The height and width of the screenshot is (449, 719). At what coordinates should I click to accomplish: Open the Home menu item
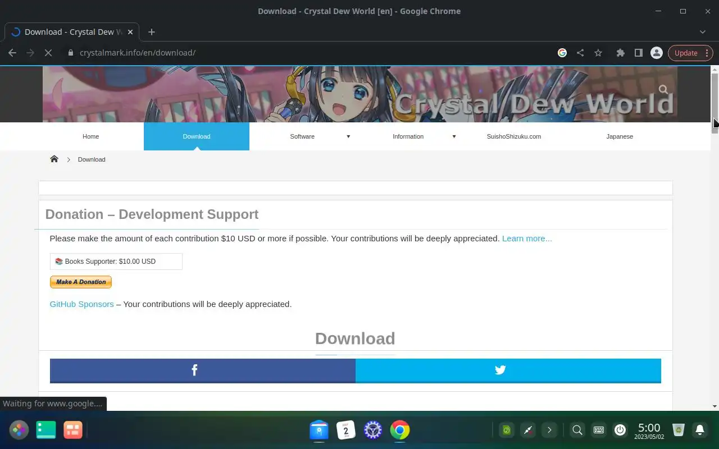point(90,136)
